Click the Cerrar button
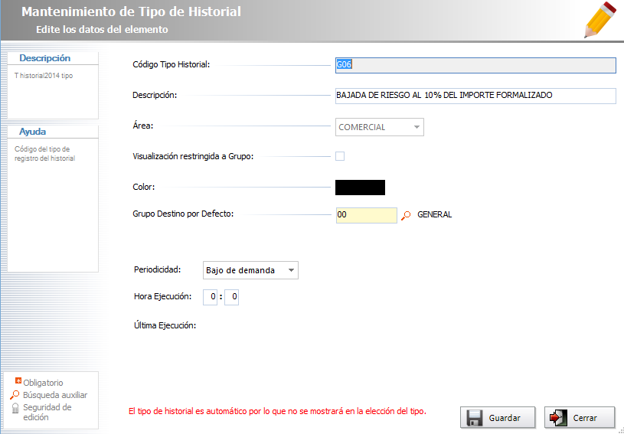 pyautogui.click(x=580, y=418)
